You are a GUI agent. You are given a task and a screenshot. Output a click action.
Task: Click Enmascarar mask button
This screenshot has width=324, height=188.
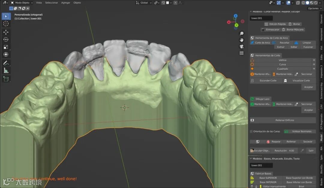pyautogui.click(x=271, y=30)
